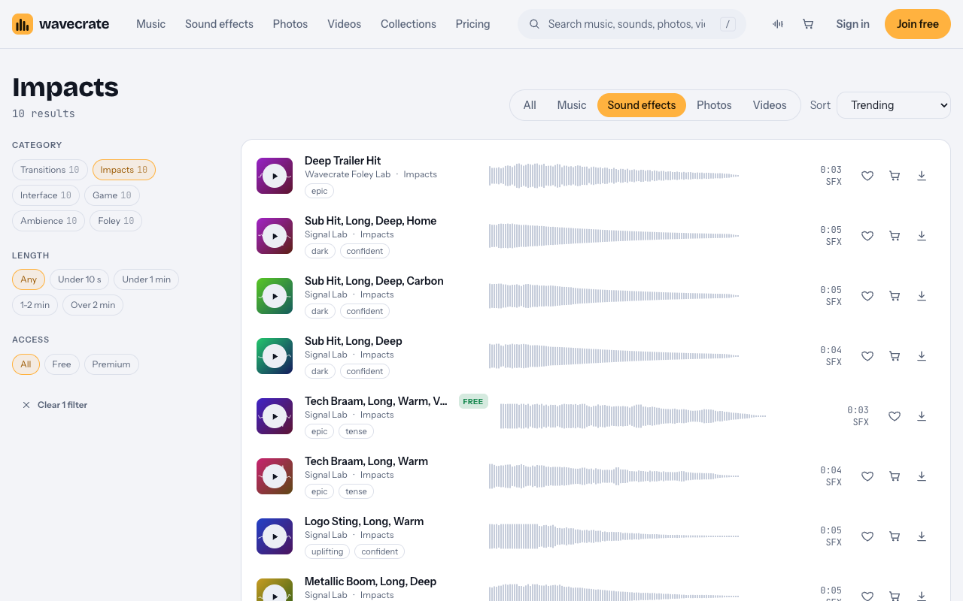Viewport: 963px width, 601px height.
Task: Favorite Deep Trailer Hit with the heart
Action: [x=867, y=176]
